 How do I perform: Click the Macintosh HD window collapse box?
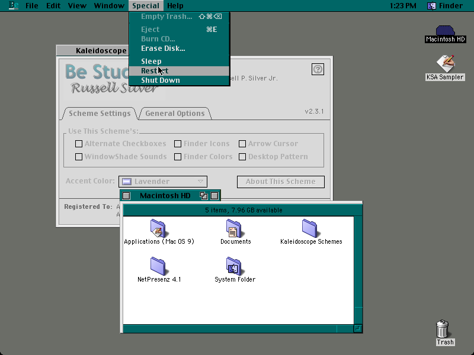point(214,196)
